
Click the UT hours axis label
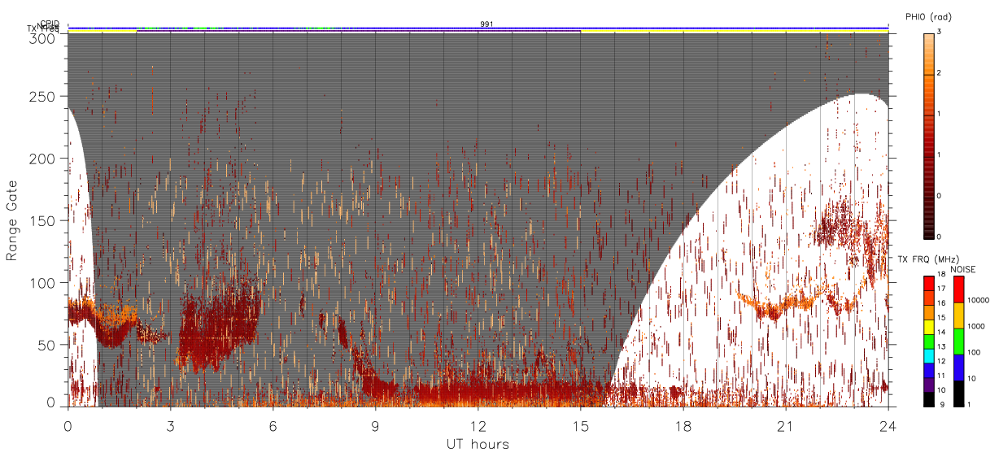click(x=478, y=444)
